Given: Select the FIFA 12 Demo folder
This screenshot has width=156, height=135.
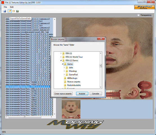Looking at the screenshot, I should pos(72,60).
